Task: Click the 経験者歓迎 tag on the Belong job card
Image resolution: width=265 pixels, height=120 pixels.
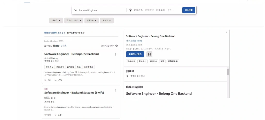Action: click(x=88, y=67)
